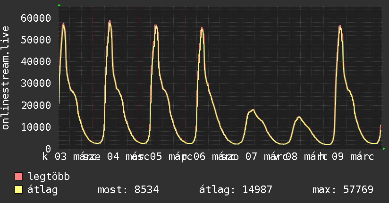Click the last tall peak near 09 márc
The height and width of the screenshot is (203, 389).
[x=340, y=26]
